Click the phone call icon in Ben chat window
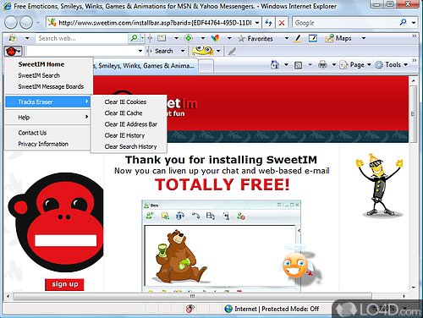The image size is (423, 318). pyautogui.click(x=195, y=216)
